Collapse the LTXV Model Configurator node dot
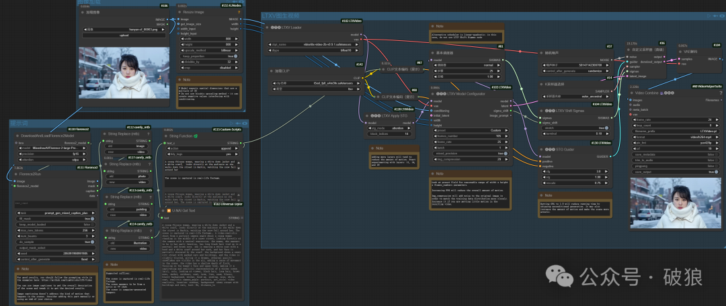Image resolution: width=726 pixels, height=306 pixels. coord(432,94)
